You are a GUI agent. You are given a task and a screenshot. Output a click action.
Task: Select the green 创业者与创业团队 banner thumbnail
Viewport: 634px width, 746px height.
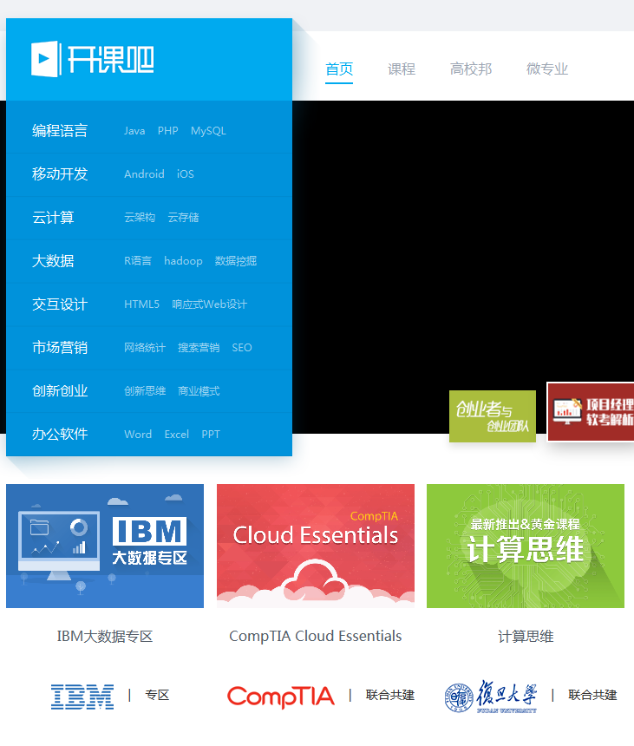coord(493,416)
